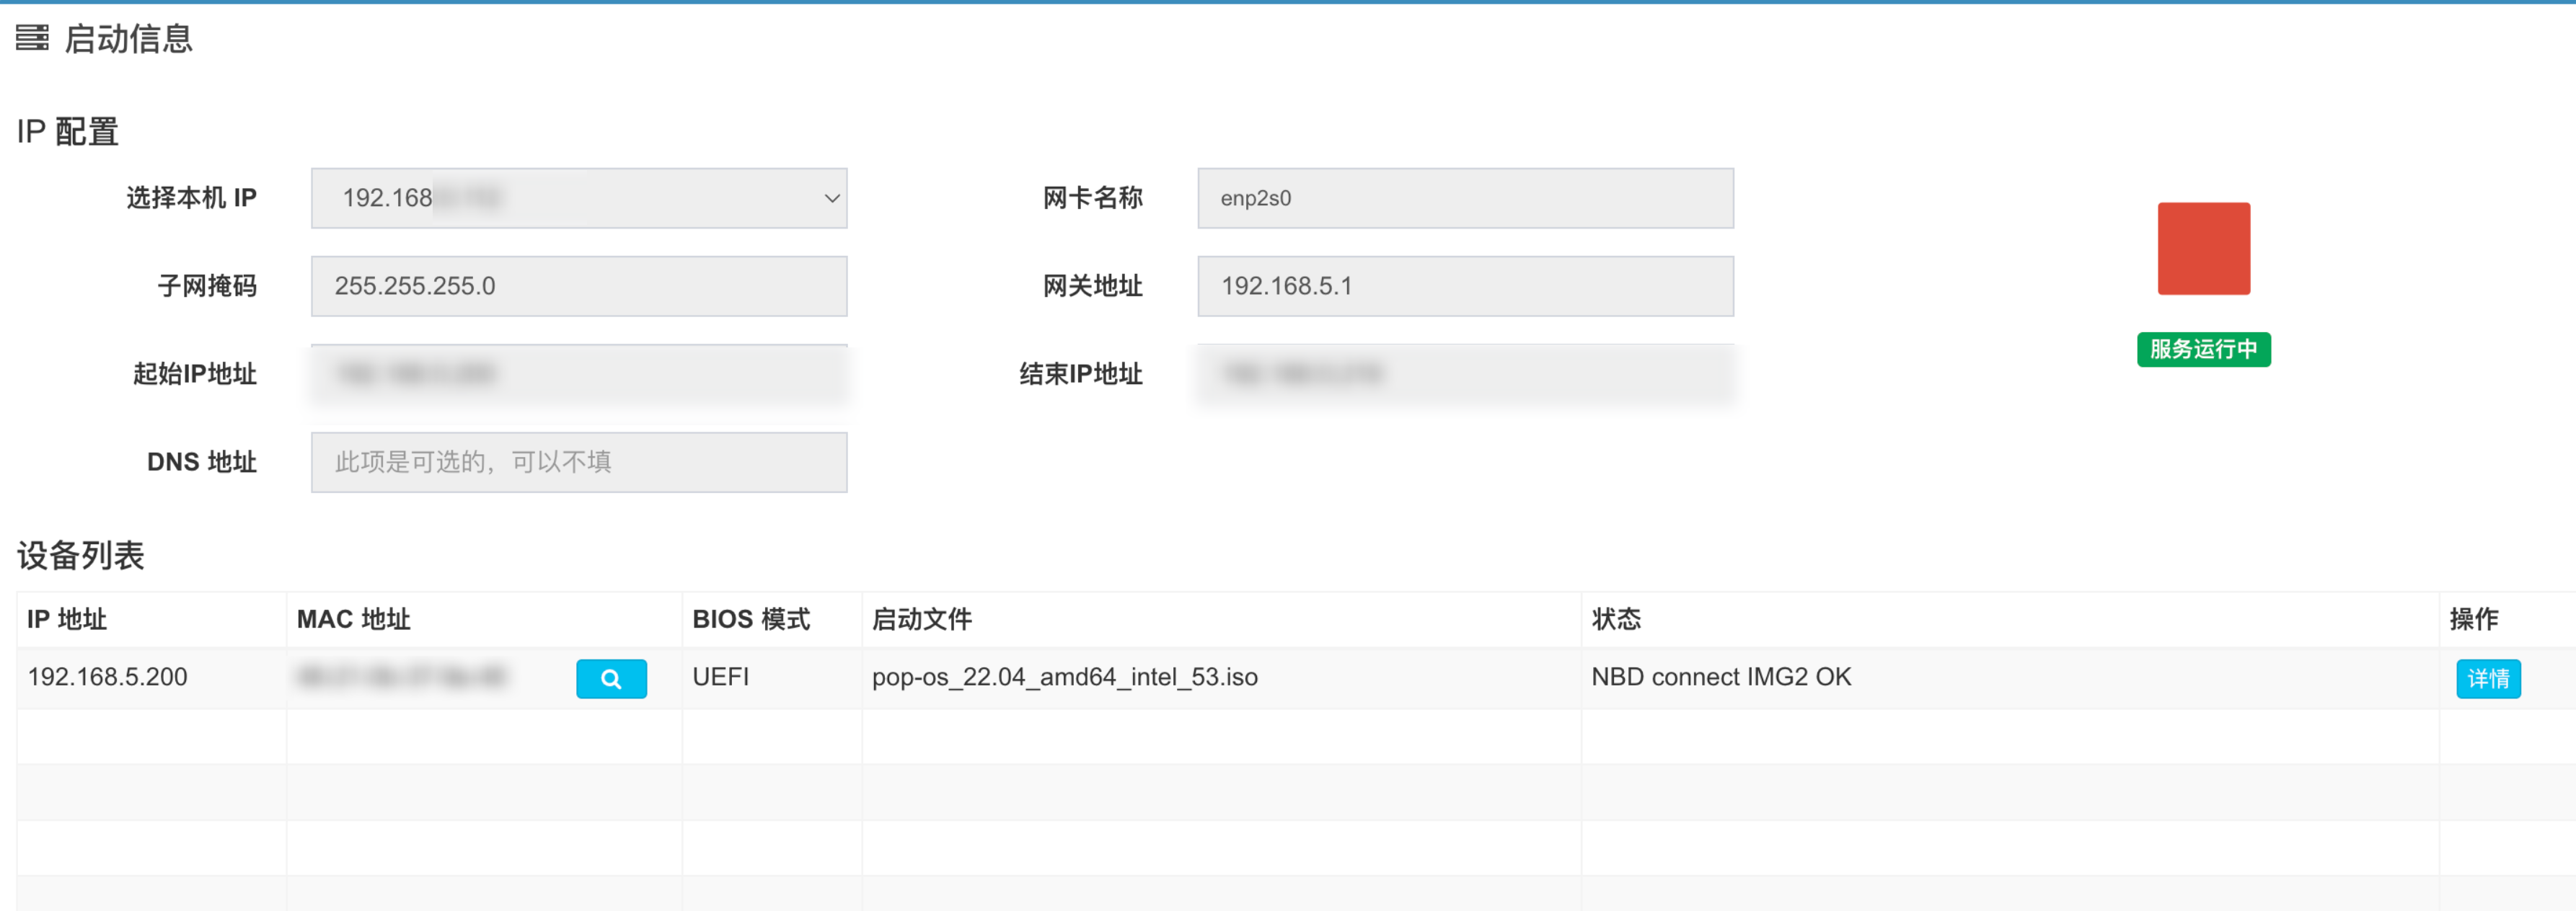Screen dimensions: 2576x911
Task: Click the 起始IP地址 input field
Action: point(578,373)
